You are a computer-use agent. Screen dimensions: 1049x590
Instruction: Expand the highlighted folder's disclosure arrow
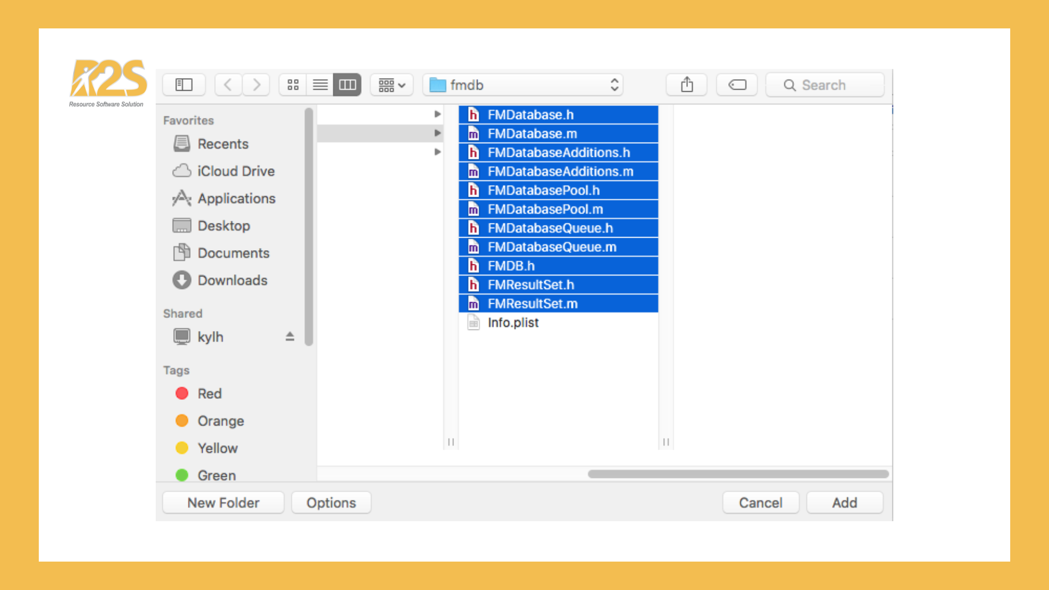click(x=437, y=132)
